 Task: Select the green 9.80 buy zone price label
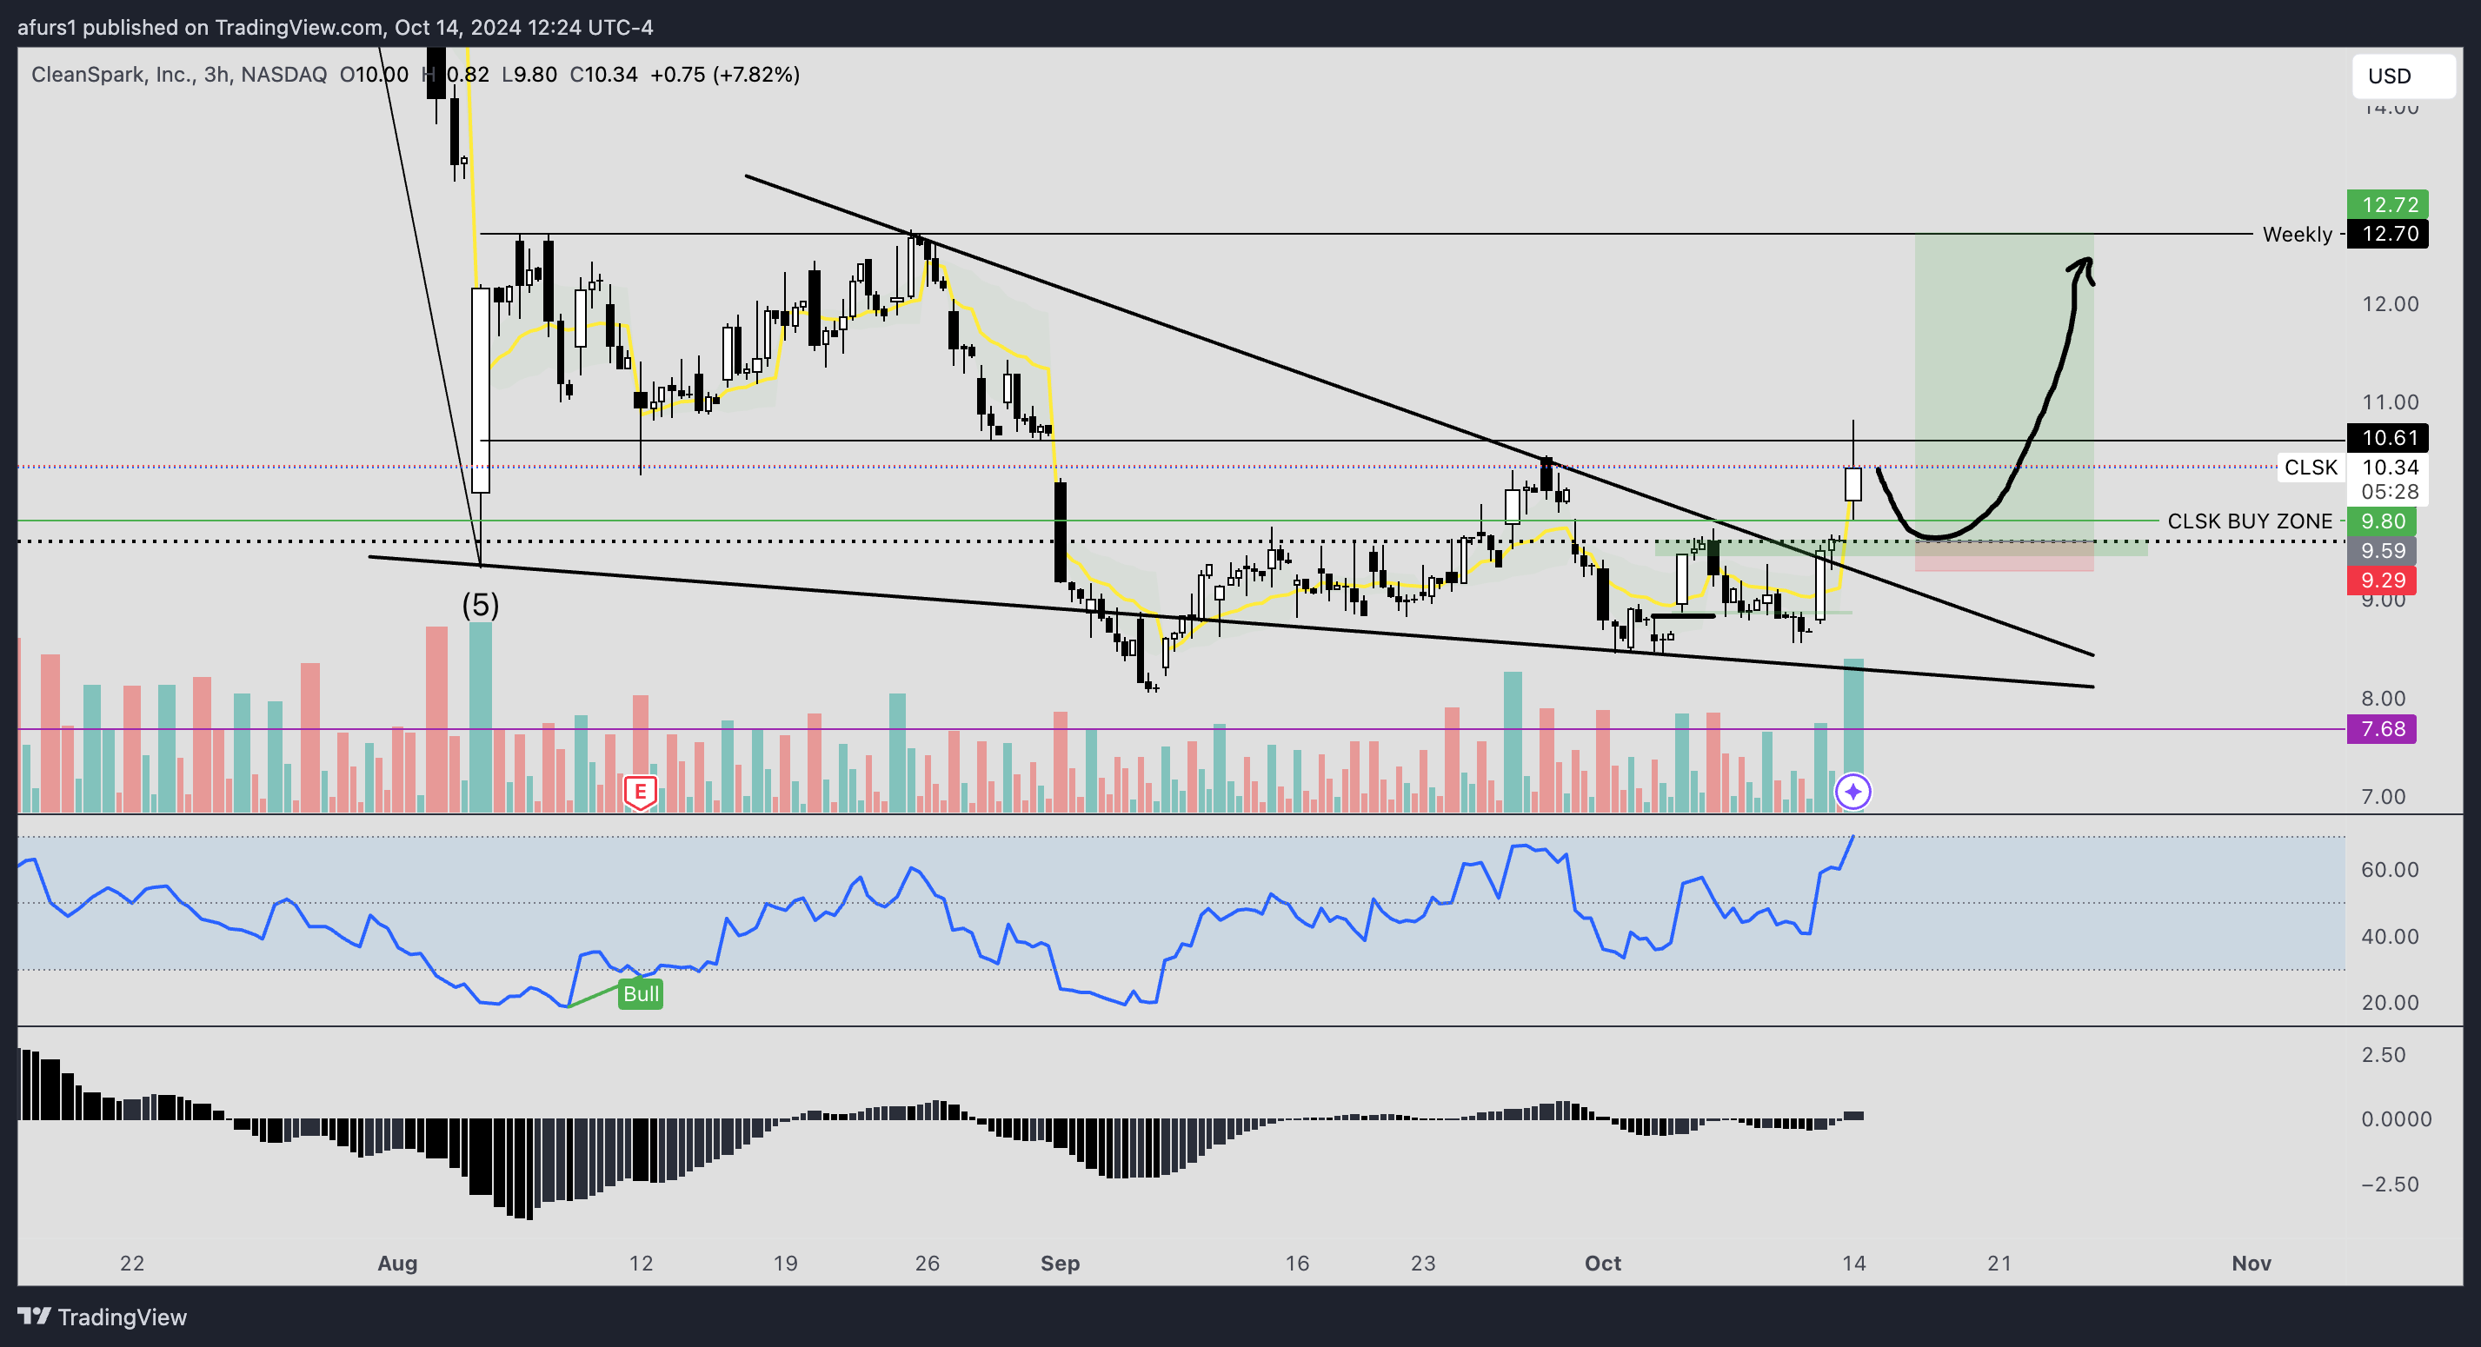point(2383,521)
